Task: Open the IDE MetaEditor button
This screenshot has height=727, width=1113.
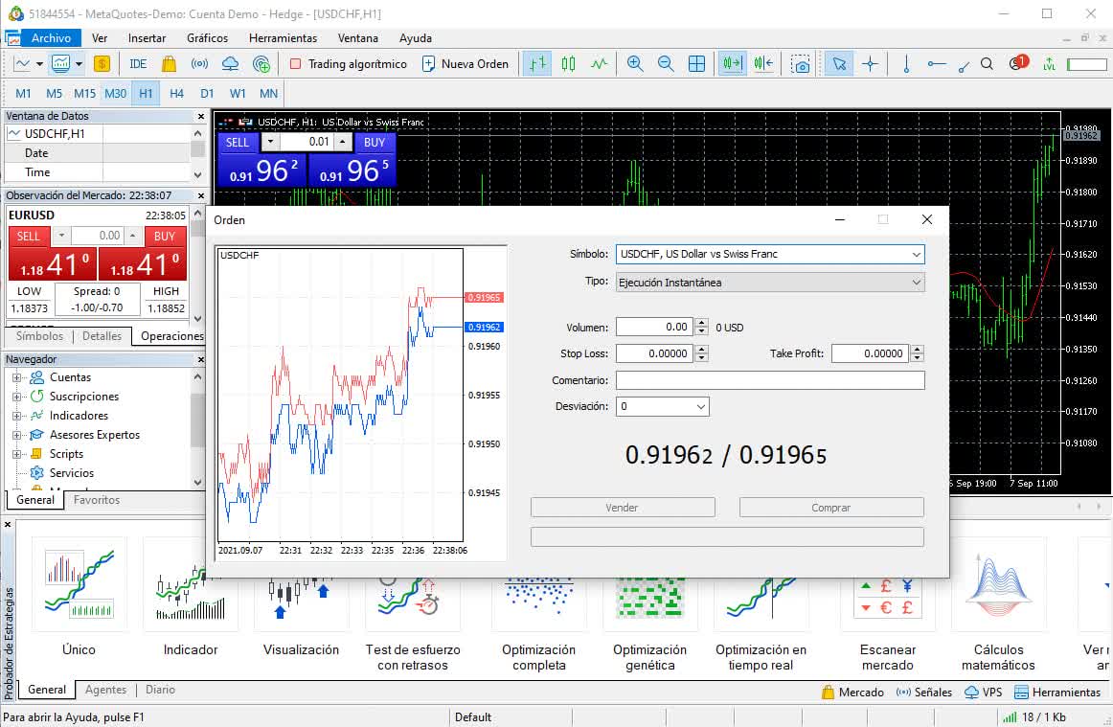Action: pos(138,64)
